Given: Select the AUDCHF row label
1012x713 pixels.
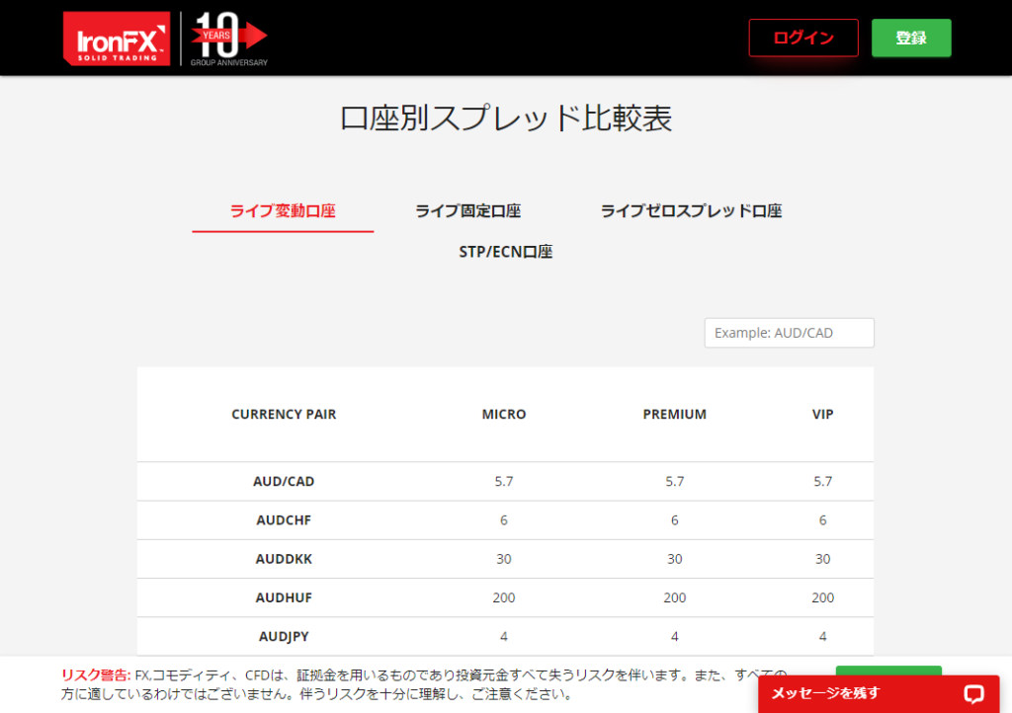Looking at the screenshot, I should point(284,520).
